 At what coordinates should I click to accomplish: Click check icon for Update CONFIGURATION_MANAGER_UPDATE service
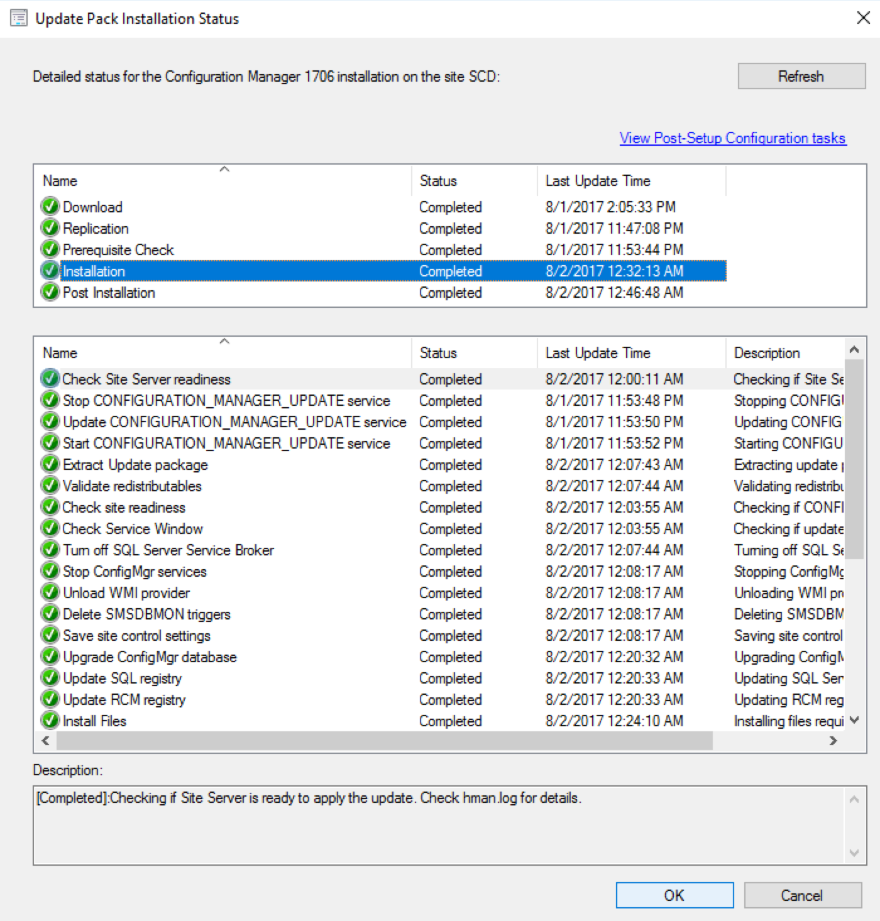[x=50, y=422]
